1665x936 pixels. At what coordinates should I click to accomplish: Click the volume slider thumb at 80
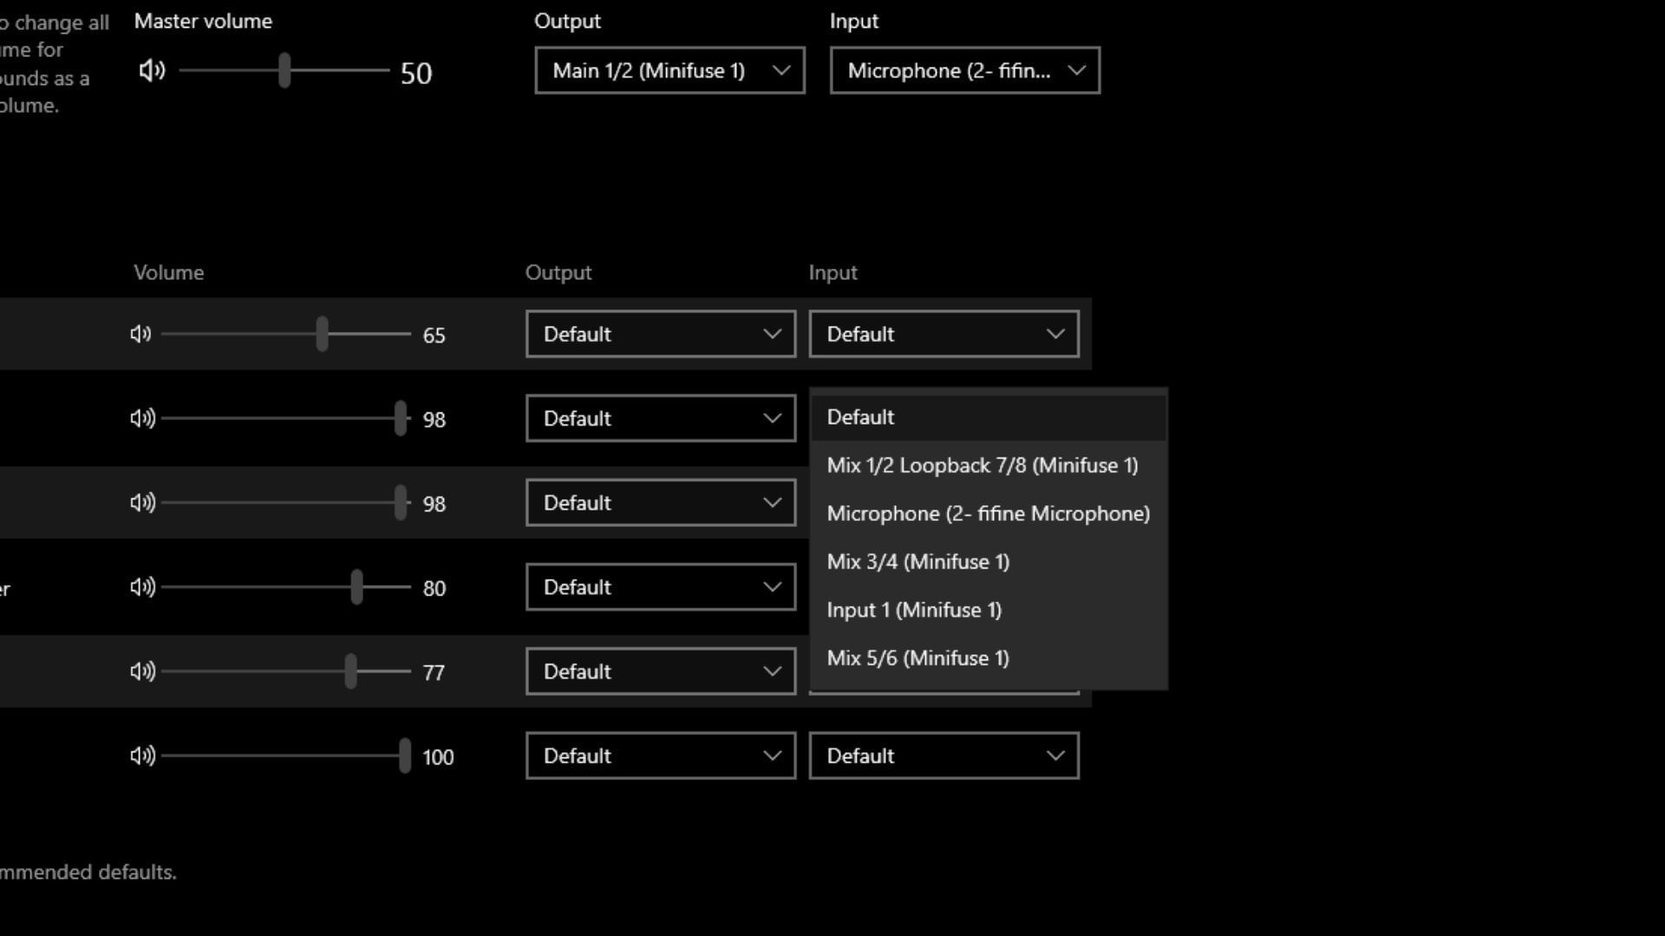pyautogui.click(x=356, y=588)
